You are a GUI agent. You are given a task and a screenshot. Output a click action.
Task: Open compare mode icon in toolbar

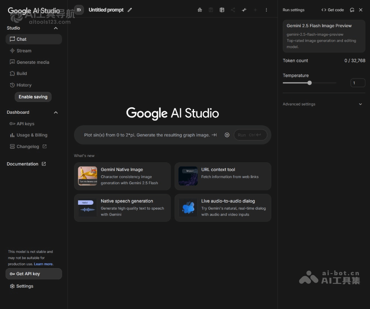coord(222,10)
